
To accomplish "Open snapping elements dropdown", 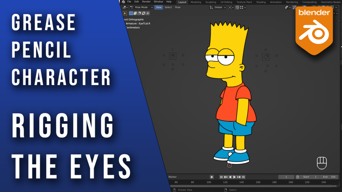I will coord(243,7).
